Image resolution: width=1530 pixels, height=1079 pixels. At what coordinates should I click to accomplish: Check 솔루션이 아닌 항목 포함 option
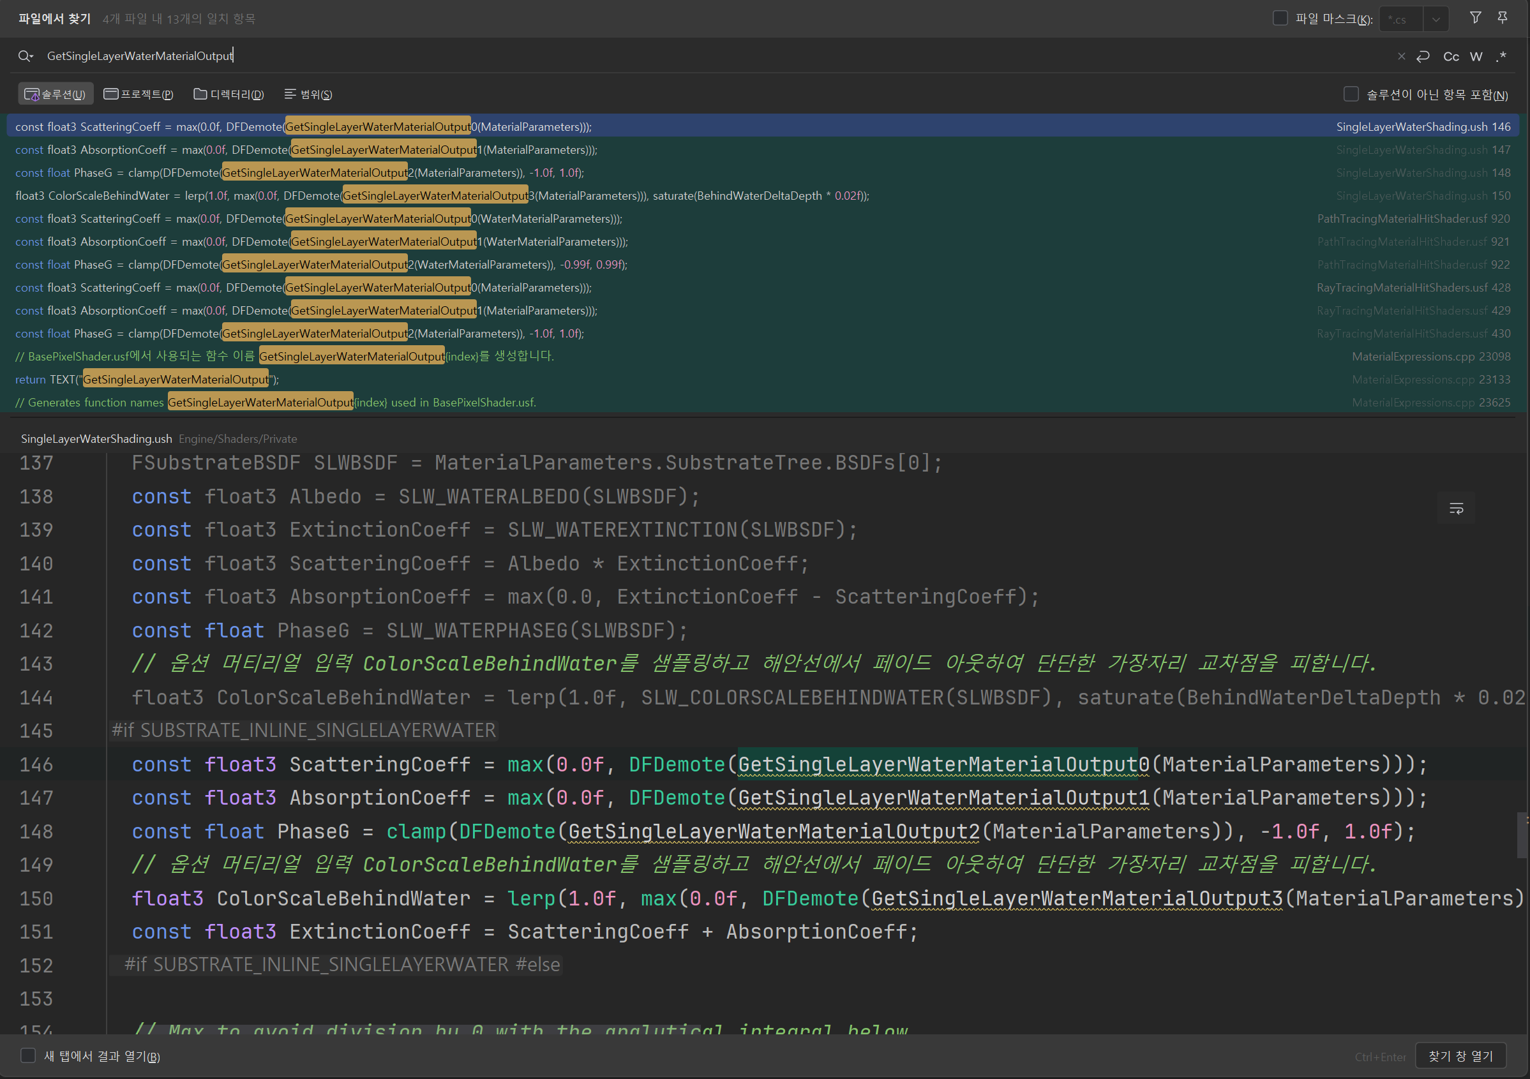click(1351, 94)
